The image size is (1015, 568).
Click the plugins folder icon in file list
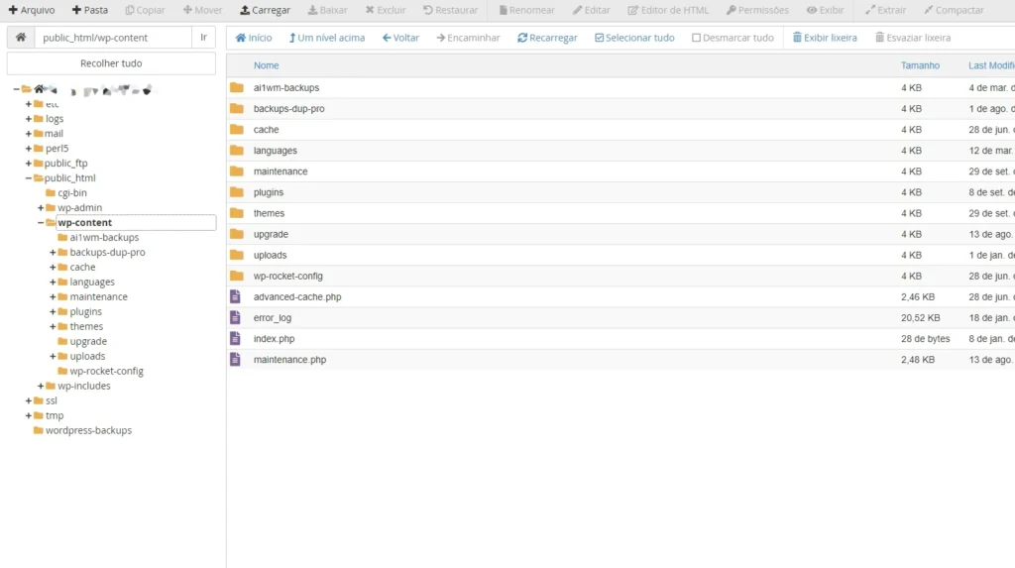point(237,192)
